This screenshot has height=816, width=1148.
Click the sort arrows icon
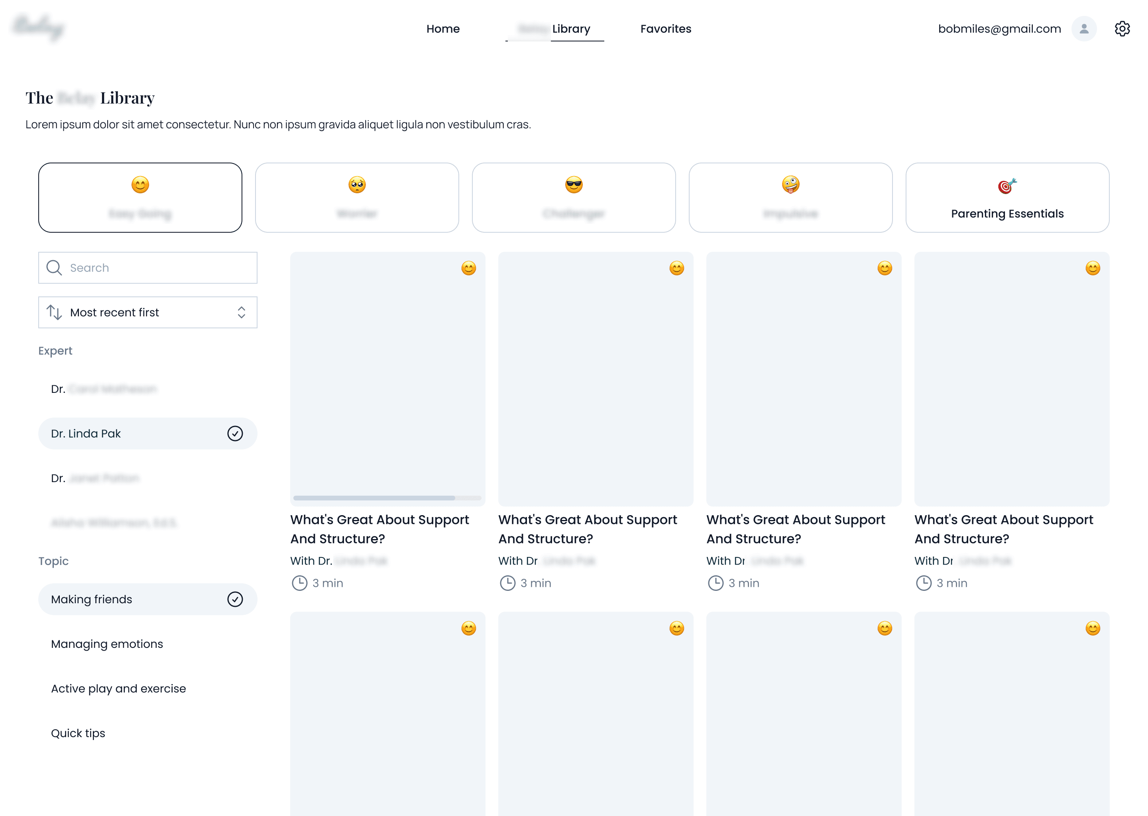54,312
